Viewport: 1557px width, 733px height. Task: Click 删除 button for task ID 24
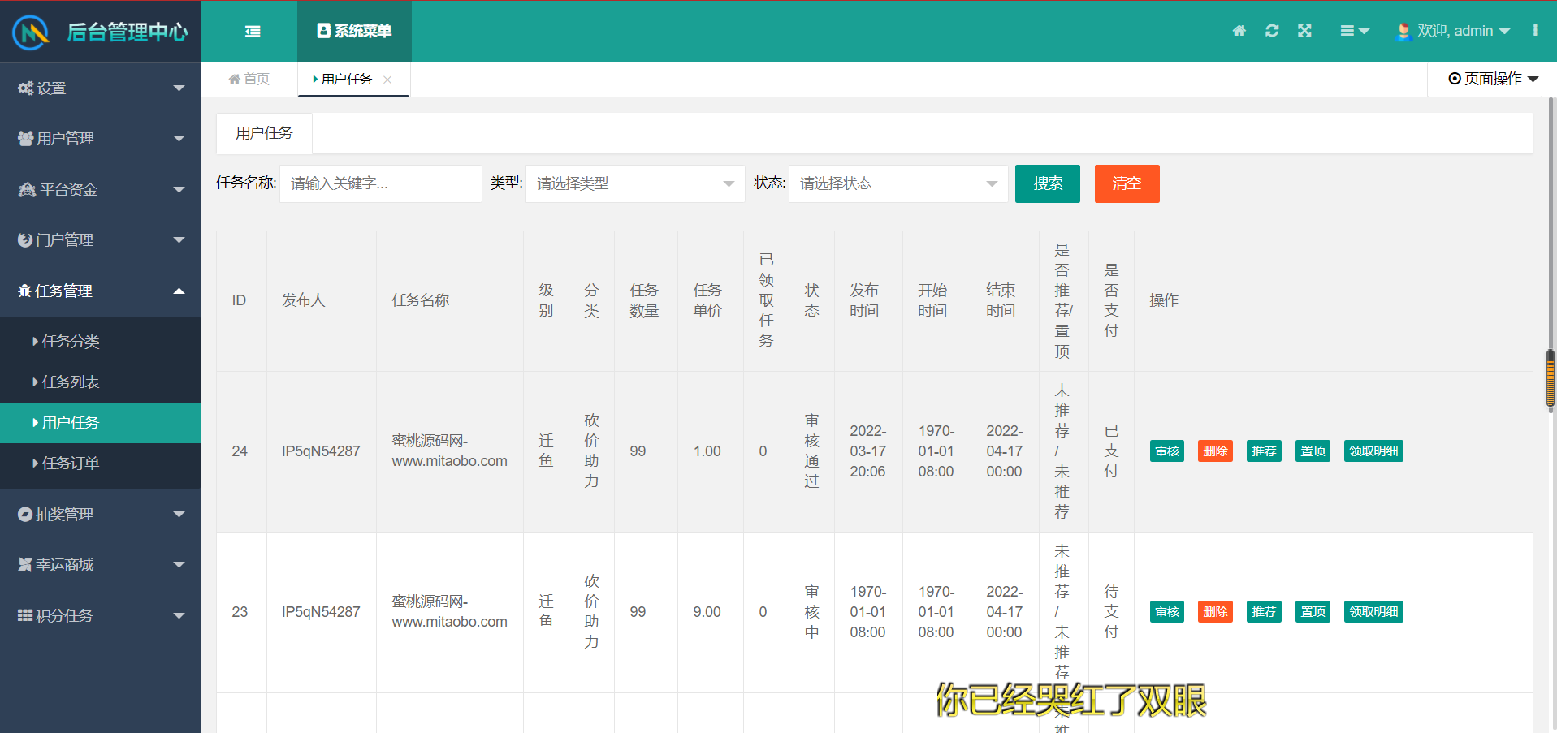pyautogui.click(x=1215, y=451)
